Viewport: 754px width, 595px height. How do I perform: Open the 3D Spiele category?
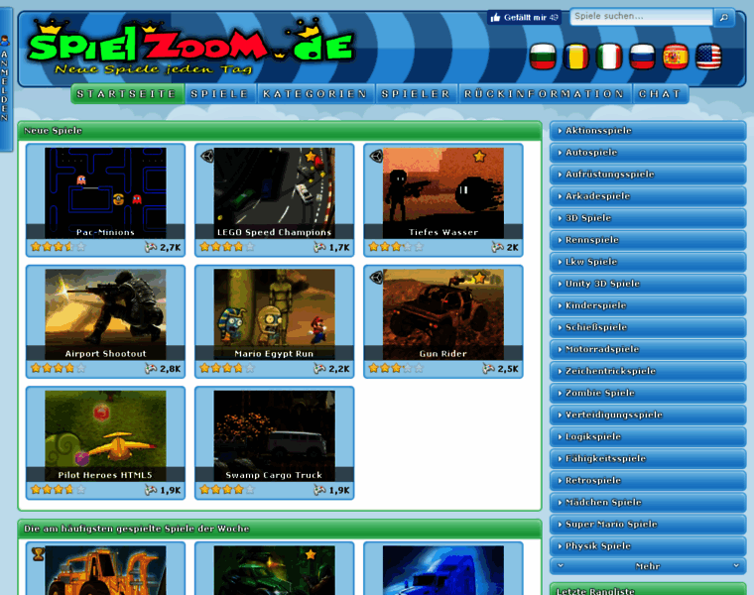tap(648, 218)
